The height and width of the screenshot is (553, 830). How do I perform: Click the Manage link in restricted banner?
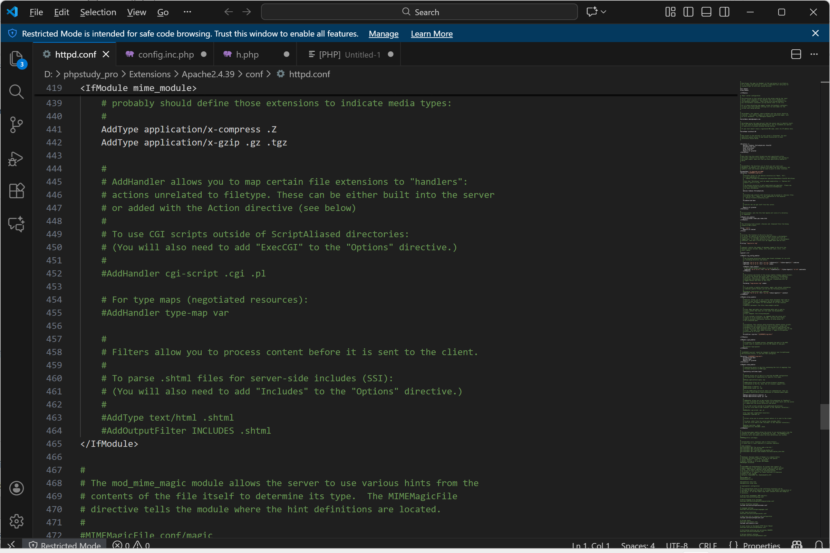tap(383, 34)
